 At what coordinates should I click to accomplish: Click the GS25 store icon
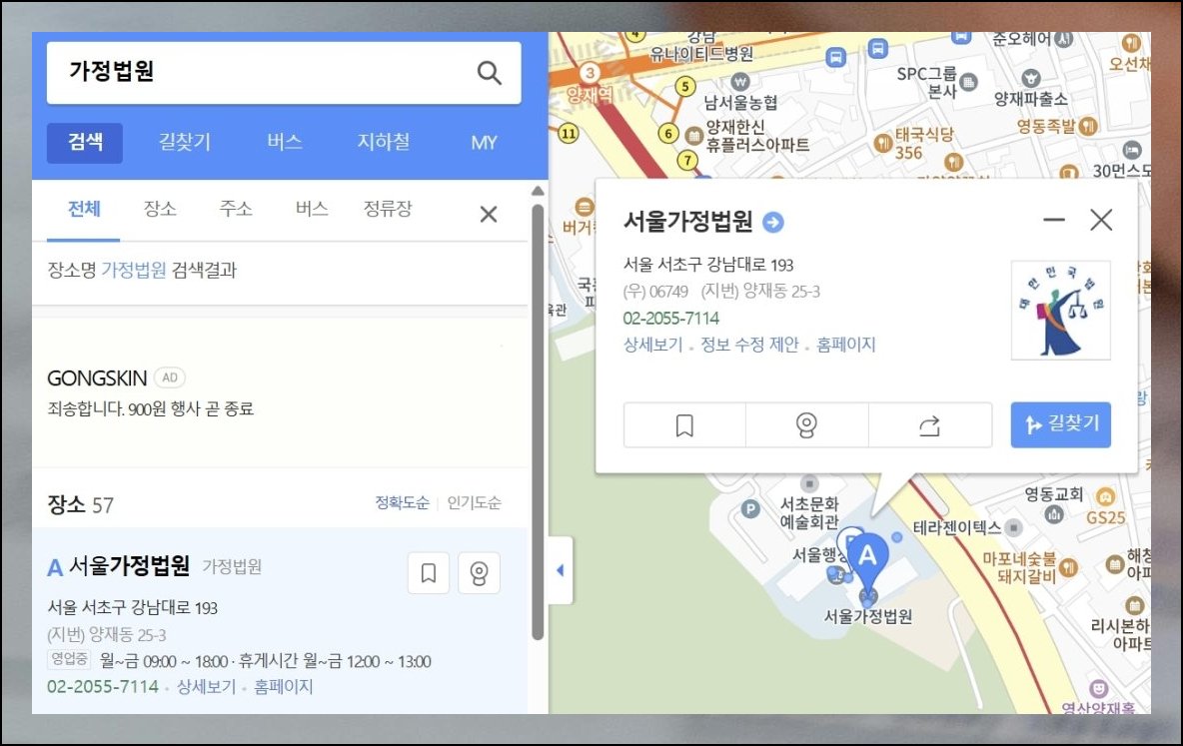[1105, 497]
